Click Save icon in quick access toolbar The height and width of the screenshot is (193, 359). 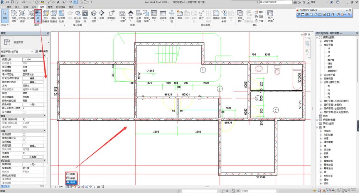tap(12, 2)
